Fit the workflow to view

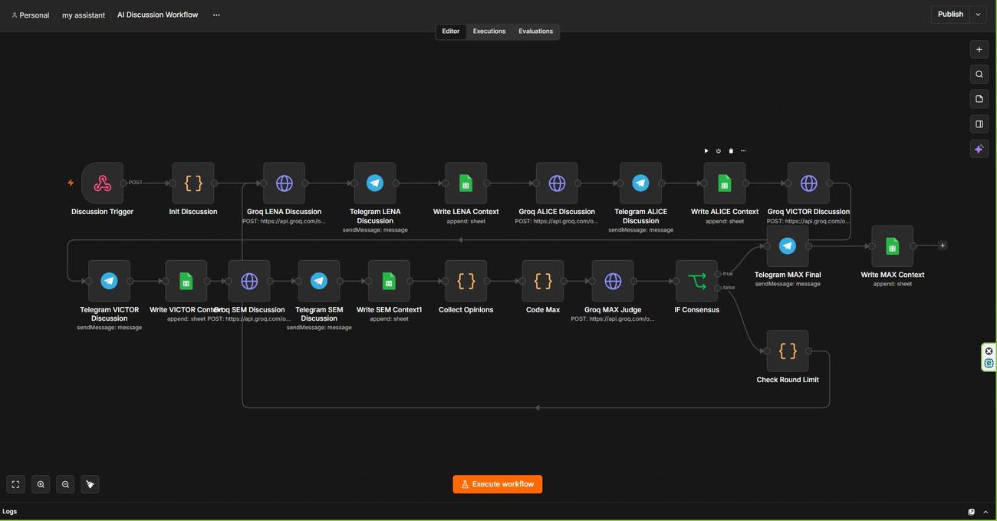pyautogui.click(x=15, y=484)
